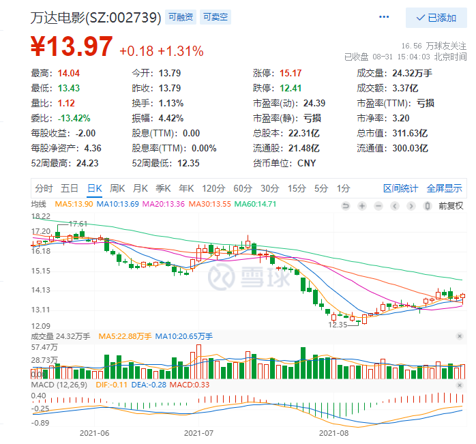Click the 委比 -13.42% value
Screen dimensions: 476x444
click(74, 118)
